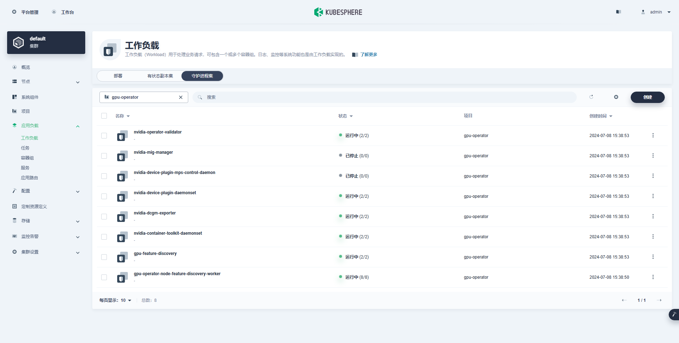679x343 pixels.
Task: Open the 工作台 workbench
Action: [x=63, y=12]
